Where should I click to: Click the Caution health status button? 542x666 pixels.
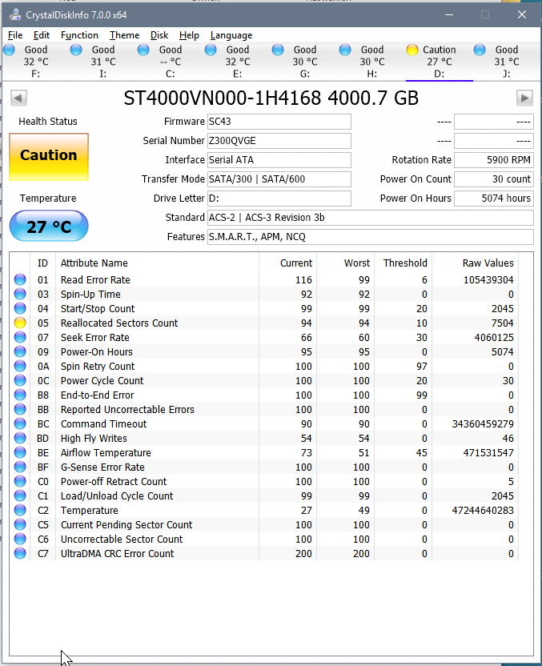[49, 156]
